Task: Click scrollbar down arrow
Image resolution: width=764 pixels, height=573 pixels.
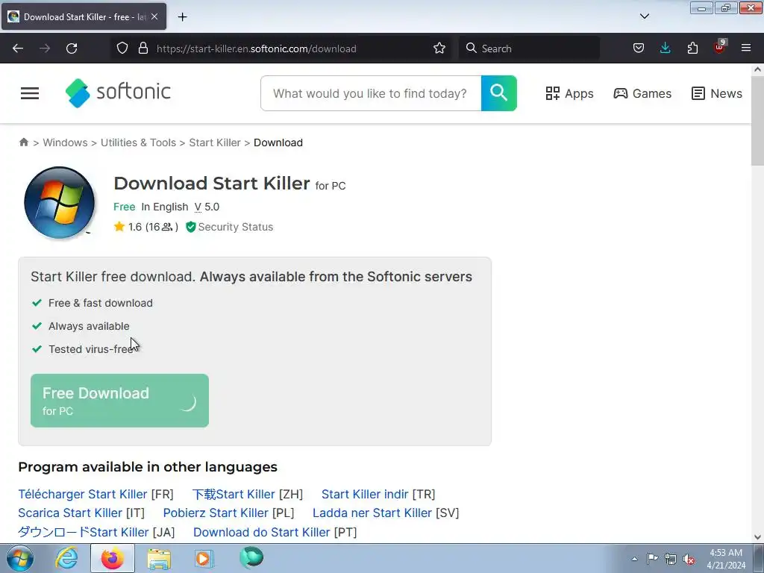Action: (758, 537)
